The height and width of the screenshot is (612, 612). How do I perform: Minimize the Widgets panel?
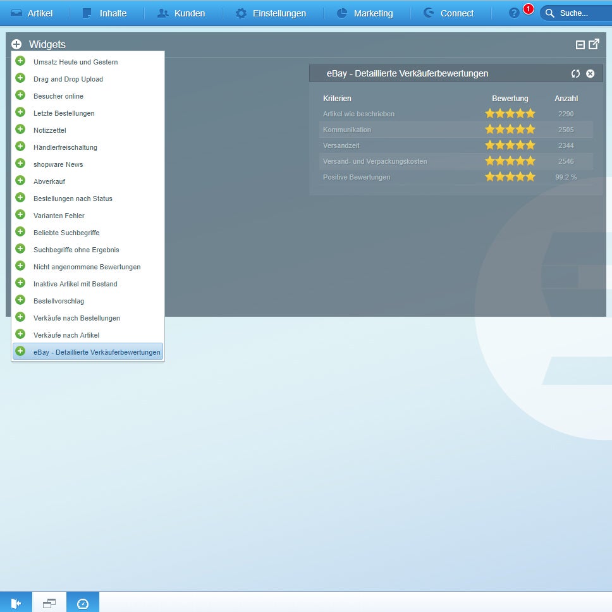(x=580, y=45)
